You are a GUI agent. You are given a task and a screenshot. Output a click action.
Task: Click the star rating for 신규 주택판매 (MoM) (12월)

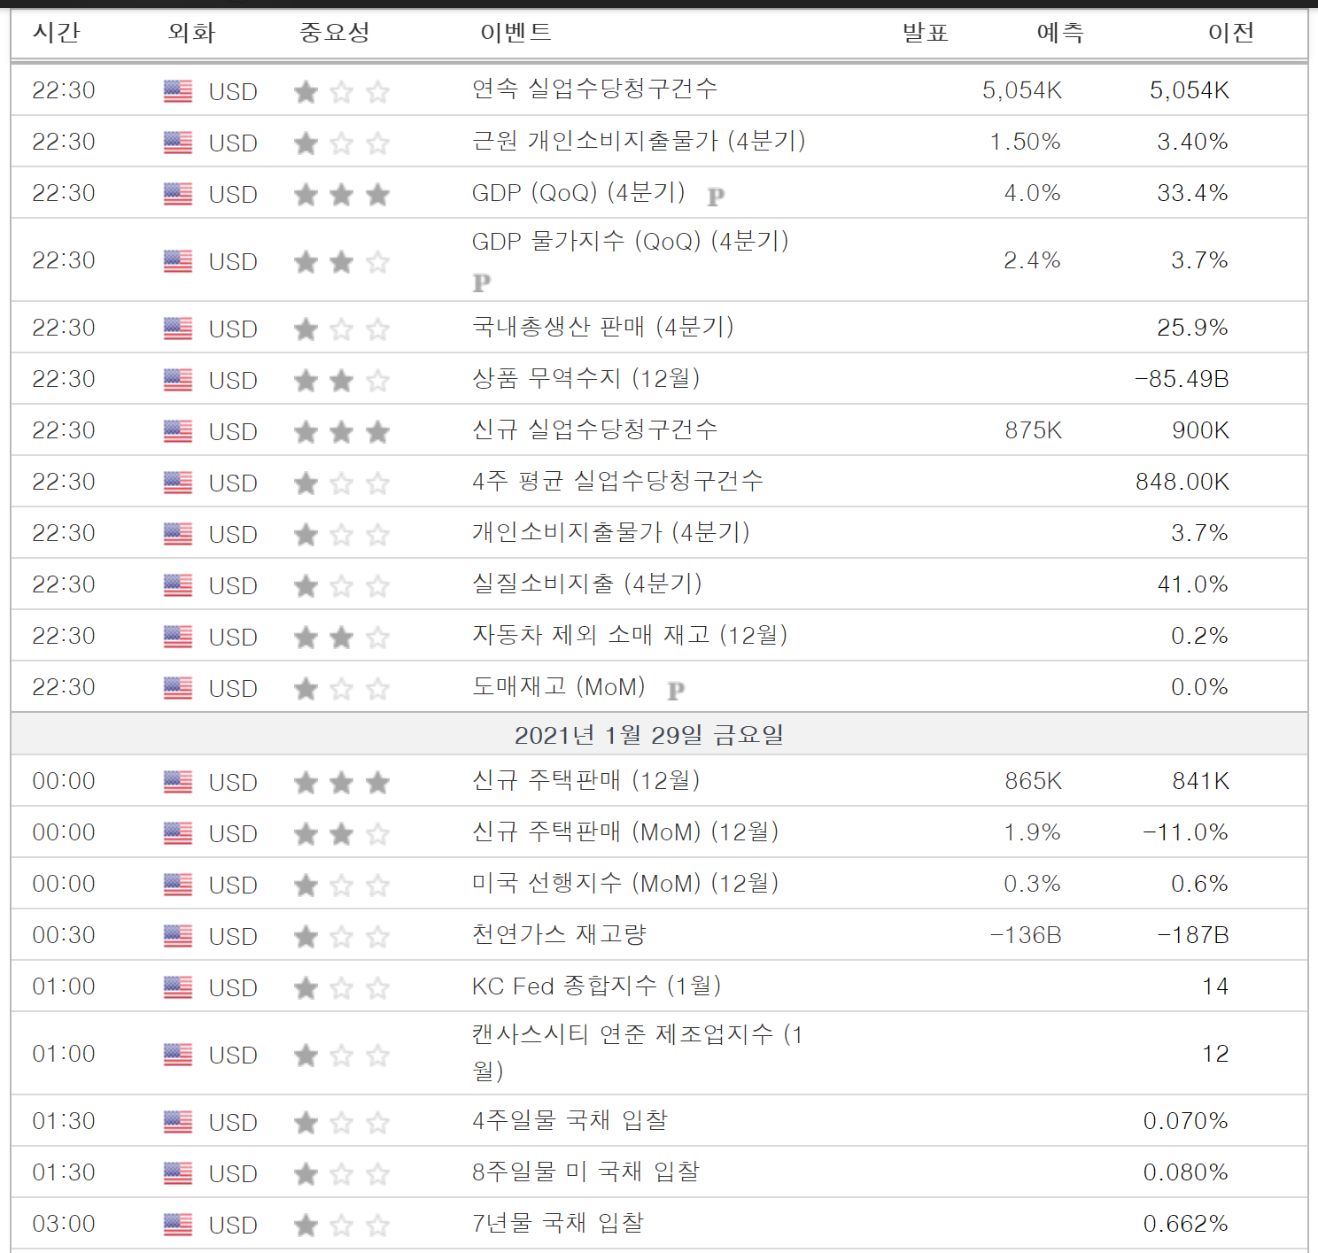click(342, 833)
